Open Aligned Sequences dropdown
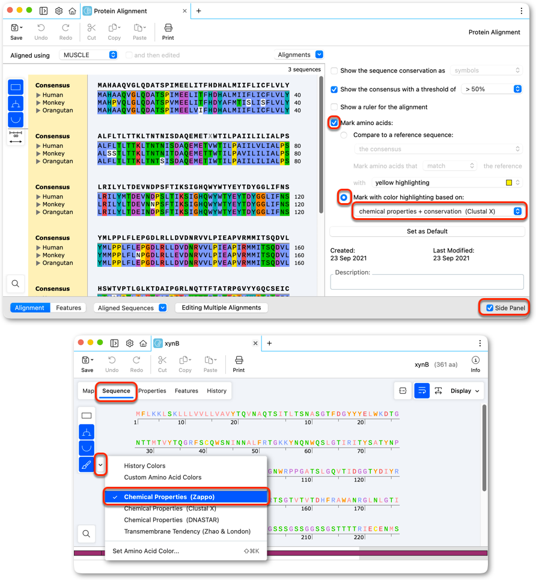The image size is (536, 580). tap(130, 308)
